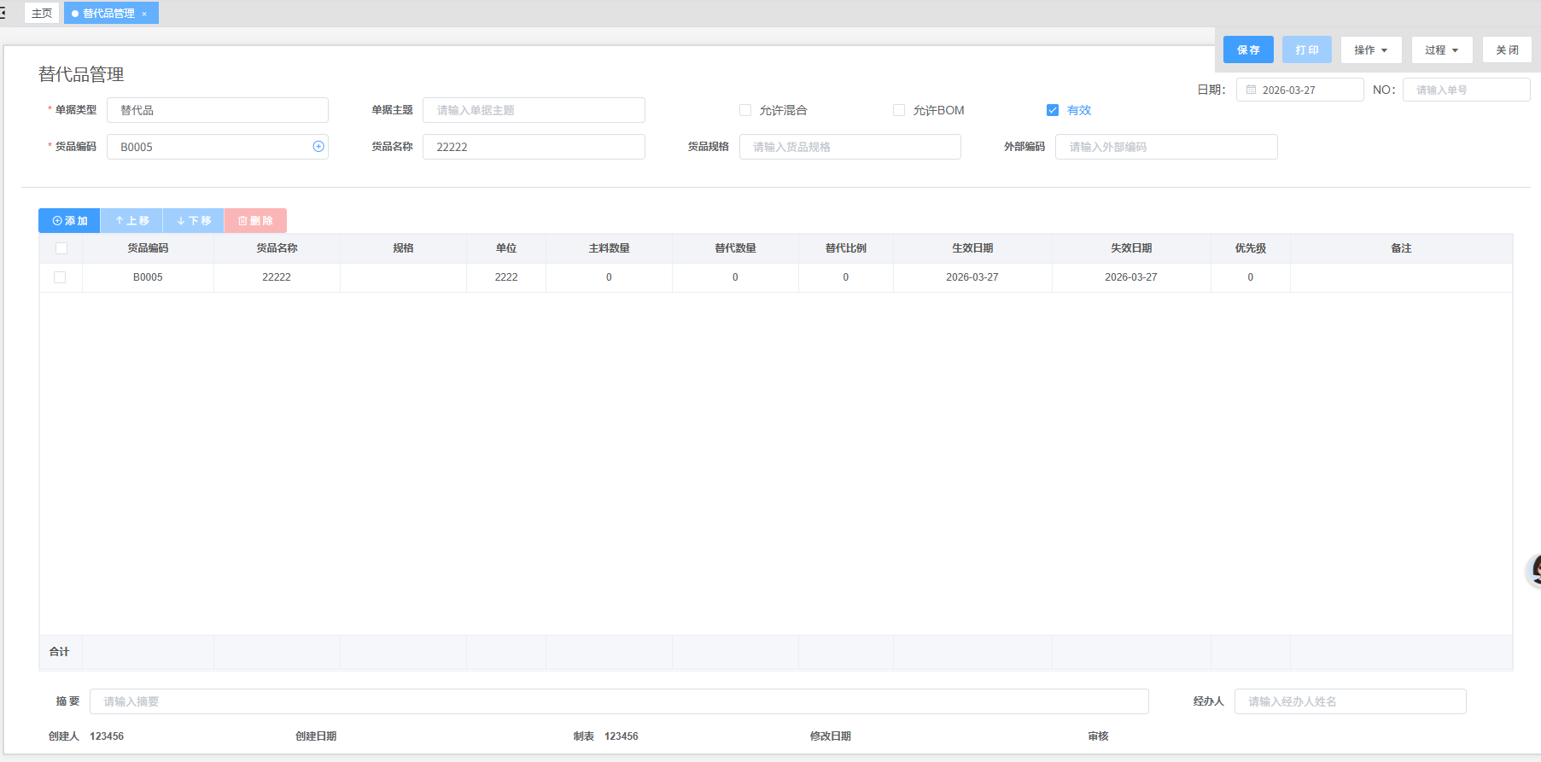Viewport: 1541px width, 762px height.
Task: Click the 保存 button
Action: pos(1247,50)
